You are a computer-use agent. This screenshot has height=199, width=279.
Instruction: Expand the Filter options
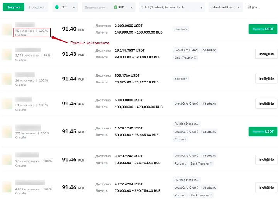(252, 7)
